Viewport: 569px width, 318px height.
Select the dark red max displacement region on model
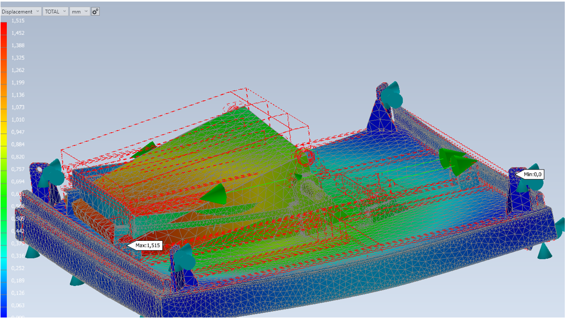point(92,220)
